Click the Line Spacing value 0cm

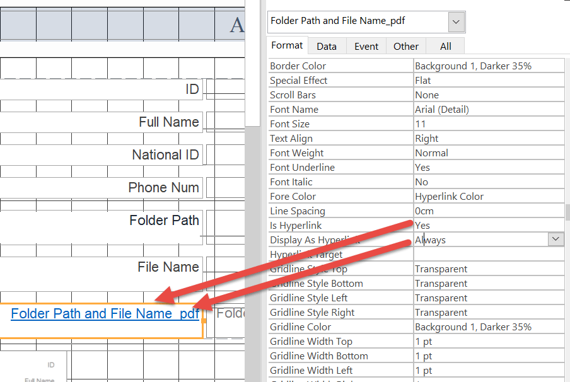[489, 211]
